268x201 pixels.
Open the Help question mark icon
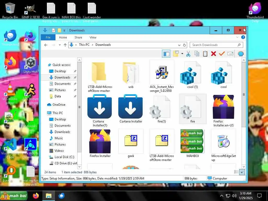243,37
